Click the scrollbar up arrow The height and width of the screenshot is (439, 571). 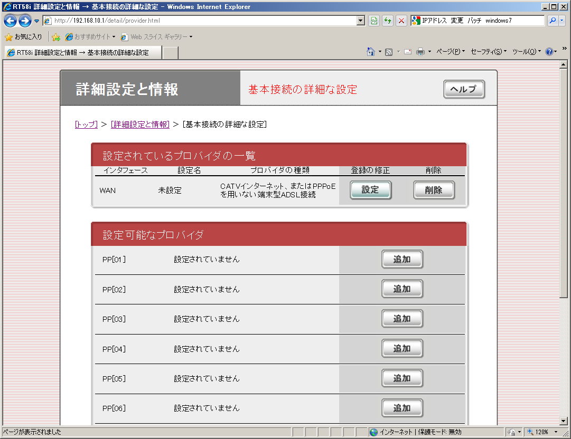564,64
